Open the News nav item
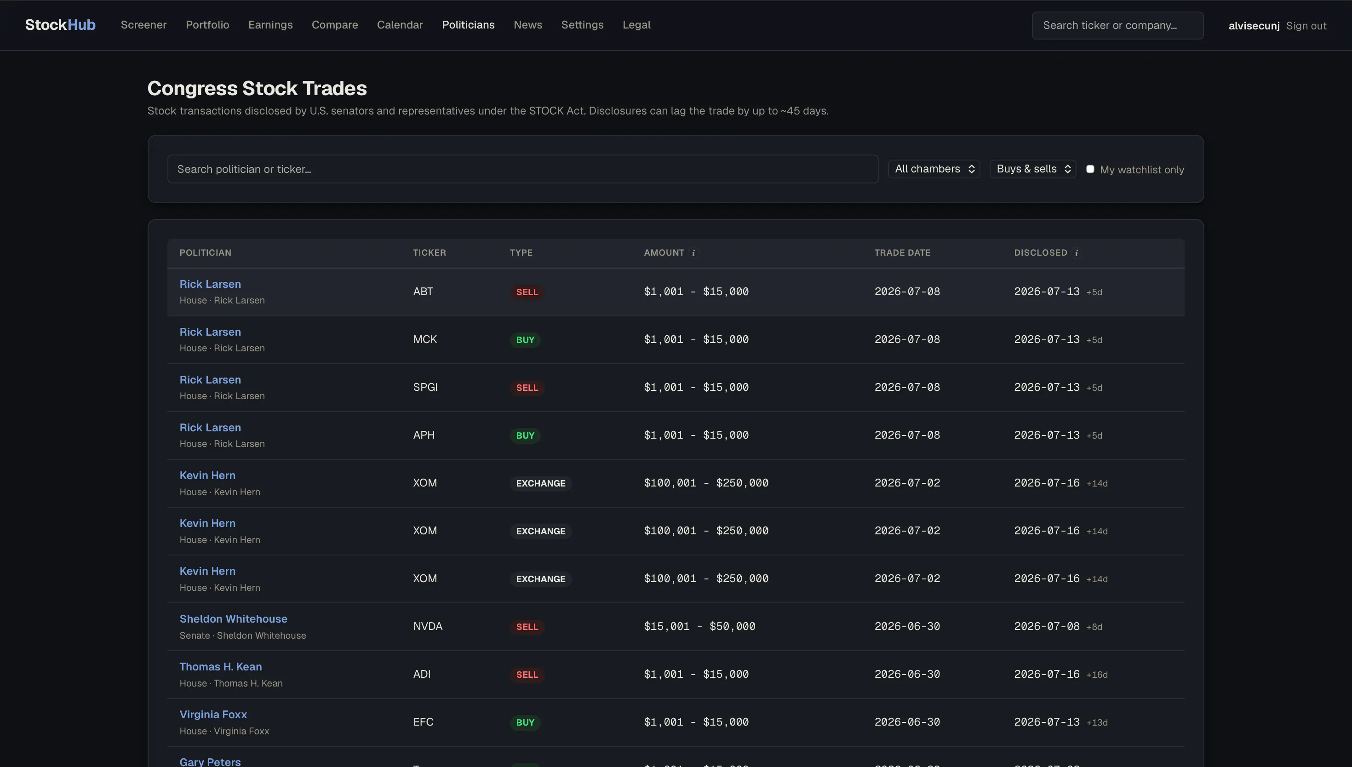This screenshot has width=1352, height=767. pyautogui.click(x=528, y=25)
